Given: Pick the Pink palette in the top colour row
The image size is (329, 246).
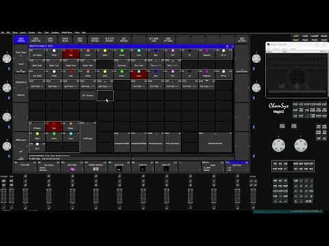Looking at the screenshot, I should click(x=173, y=54).
